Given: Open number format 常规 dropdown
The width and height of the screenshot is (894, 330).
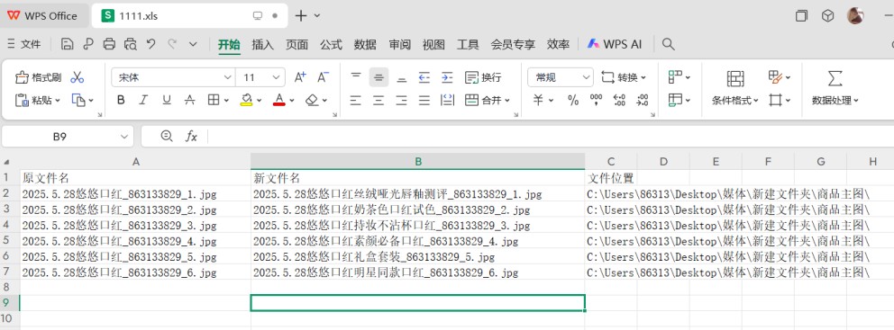Looking at the screenshot, I should (587, 77).
